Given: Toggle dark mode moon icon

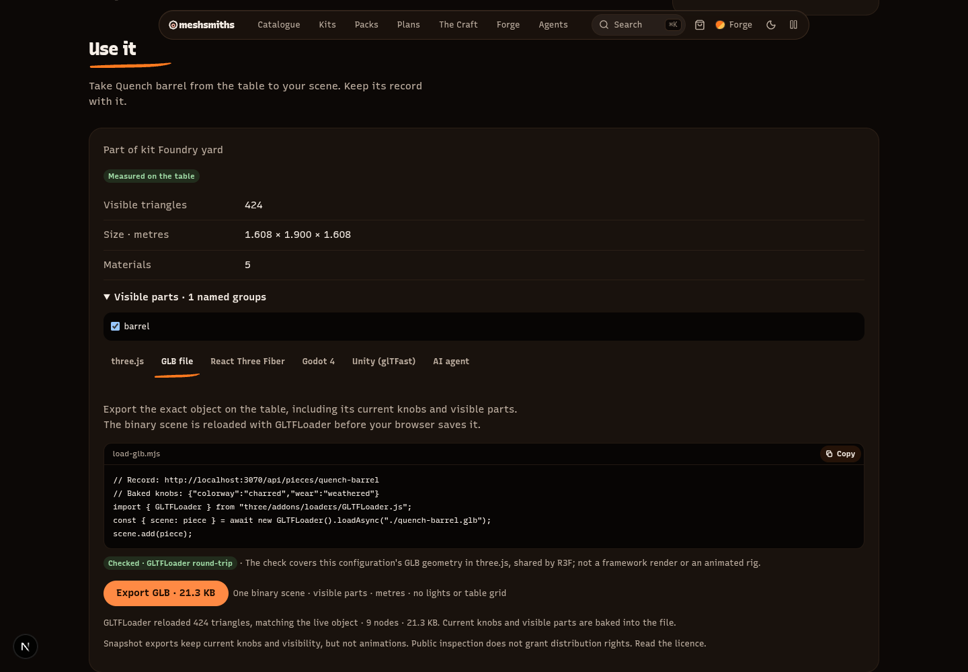Looking at the screenshot, I should [771, 25].
